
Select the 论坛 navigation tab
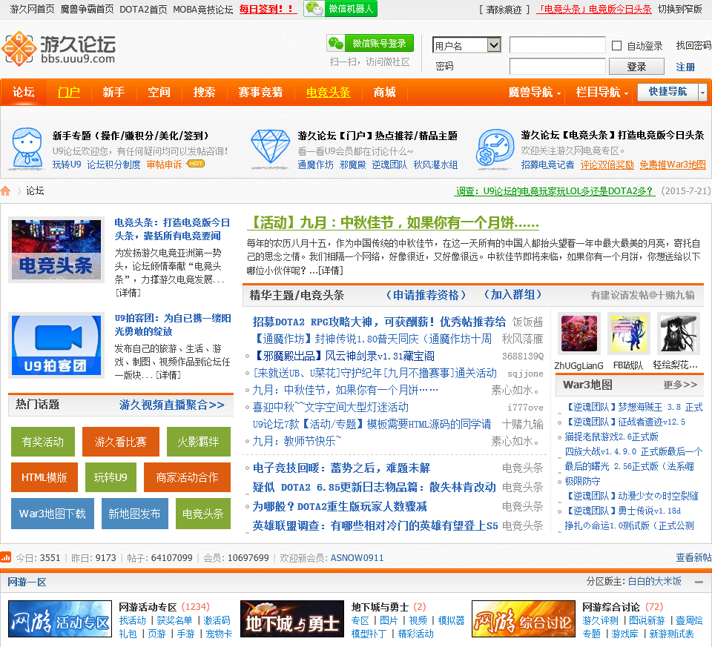[x=23, y=93]
